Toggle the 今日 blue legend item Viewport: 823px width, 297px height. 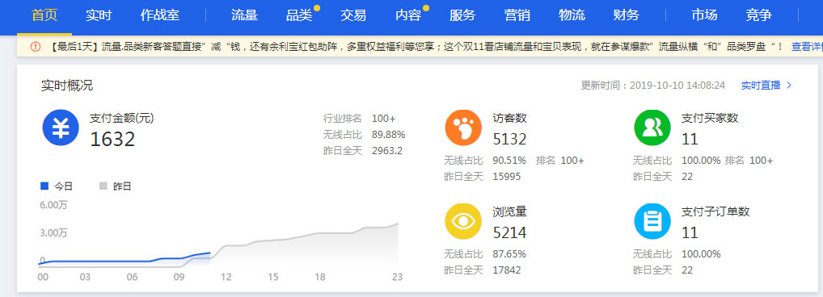(57, 186)
